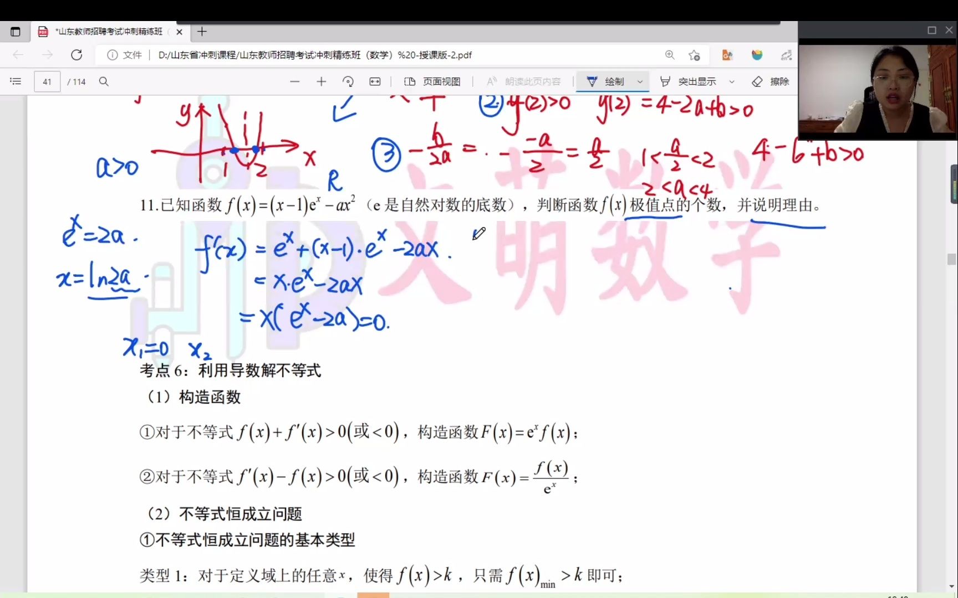The width and height of the screenshot is (958, 598).
Task: Zoom out of the PDF page
Action: [294, 81]
